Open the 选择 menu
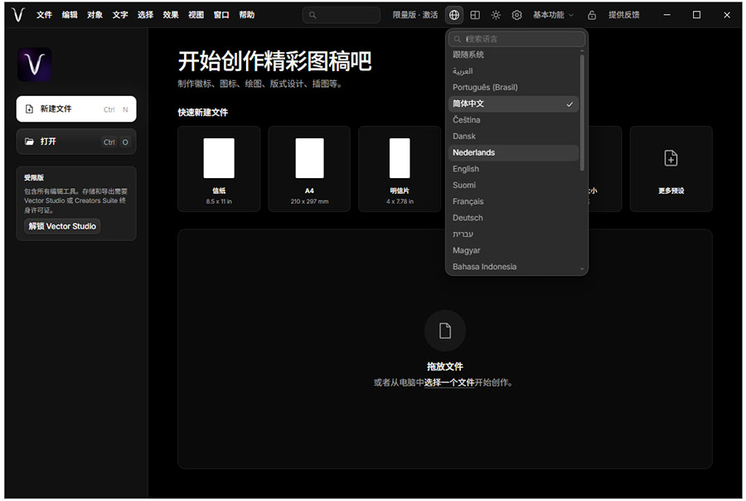This screenshot has width=746, height=501. (145, 15)
